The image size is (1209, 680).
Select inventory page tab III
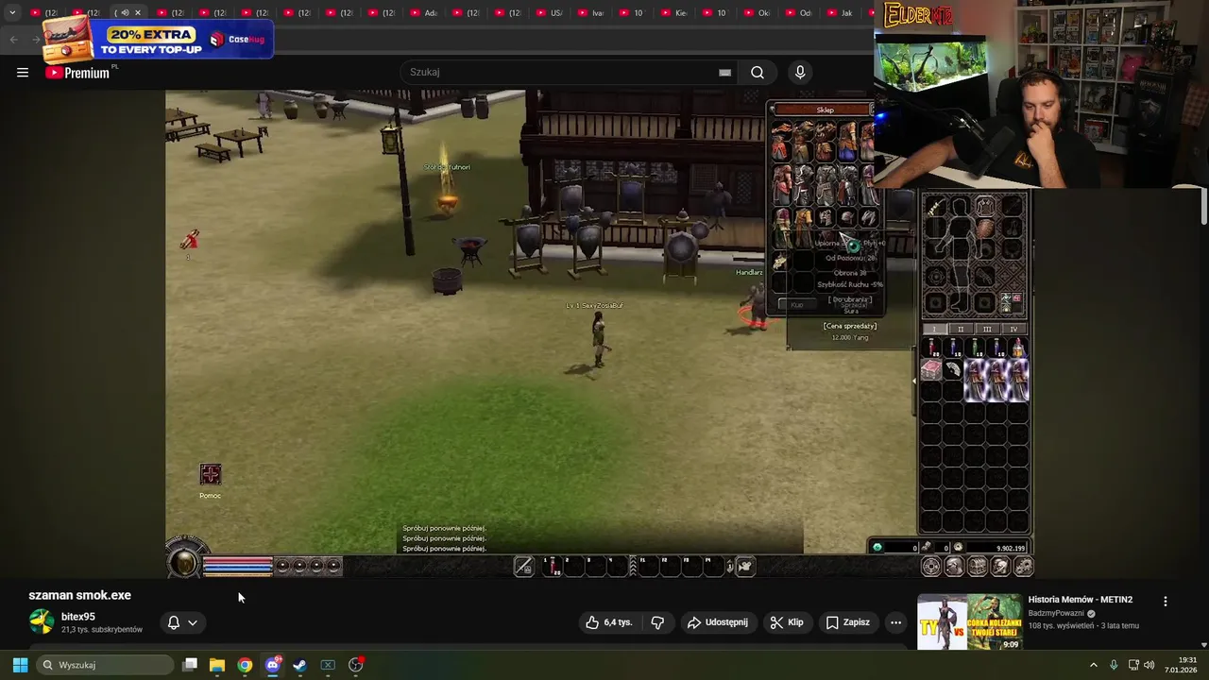click(987, 329)
